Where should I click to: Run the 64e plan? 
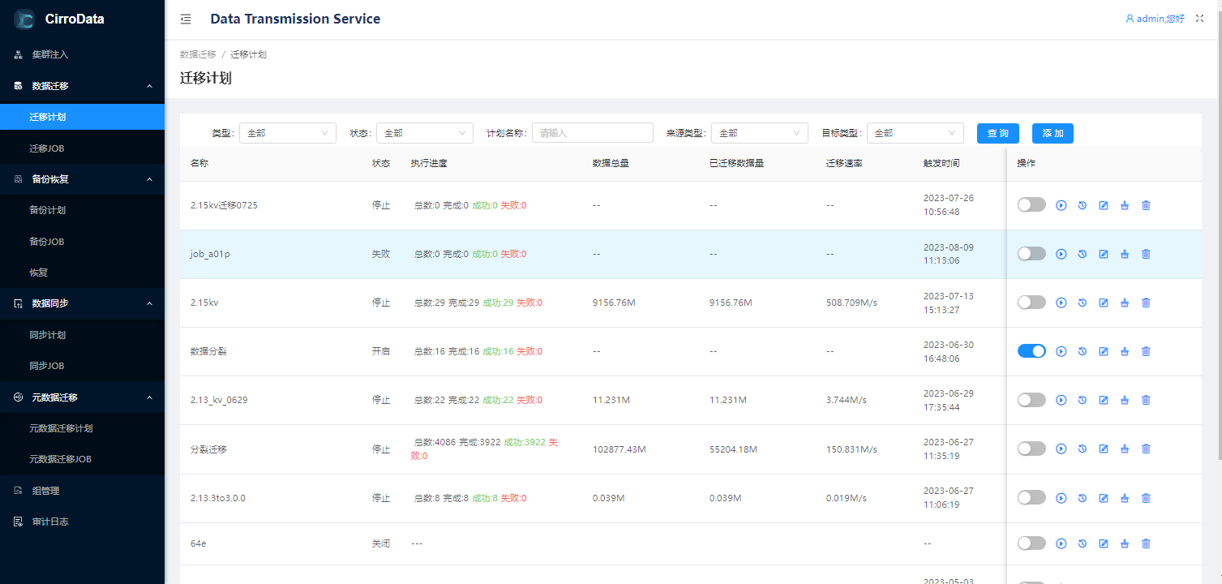1061,543
